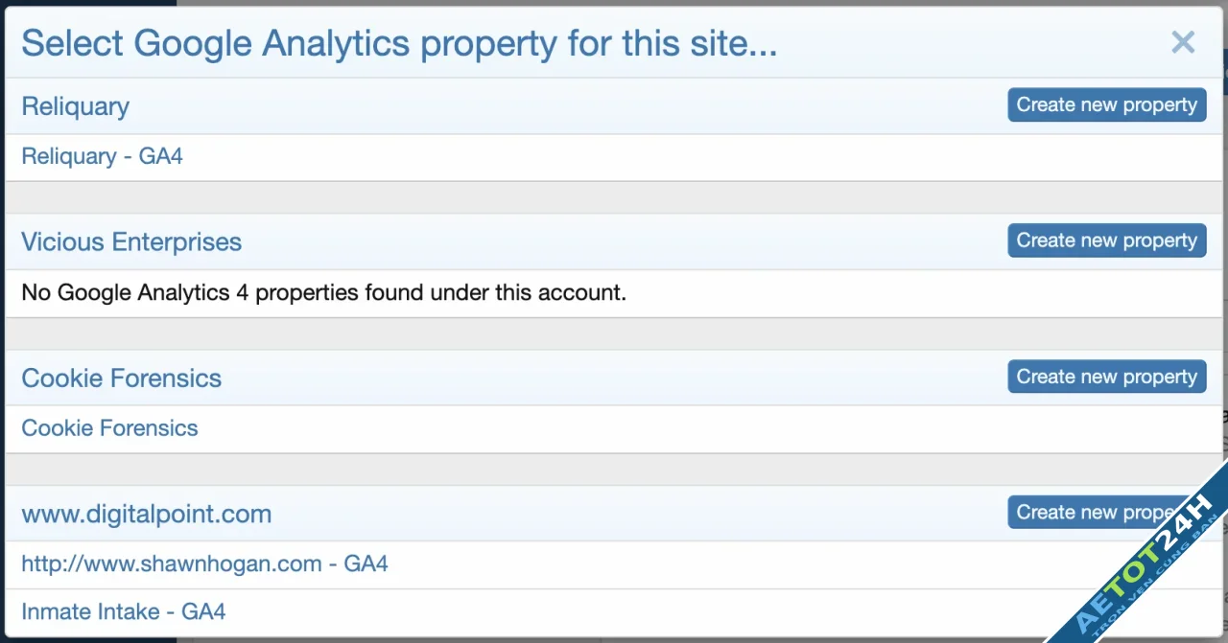Screen dimensions: 1228x643
Task: Click the www.digitalpoint.com header row
Action: coord(480,514)
